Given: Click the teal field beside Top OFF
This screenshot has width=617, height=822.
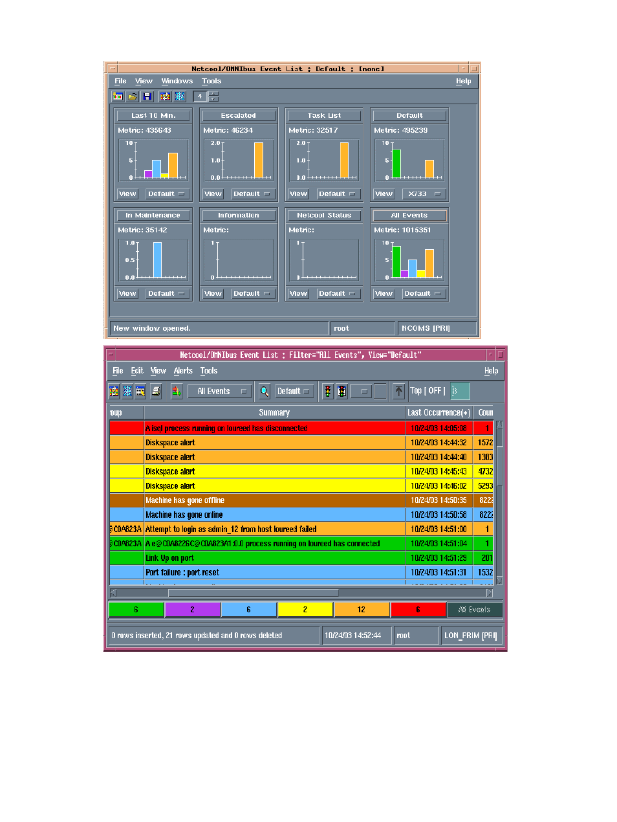Looking at the screenshot, I should pos(460,391).
